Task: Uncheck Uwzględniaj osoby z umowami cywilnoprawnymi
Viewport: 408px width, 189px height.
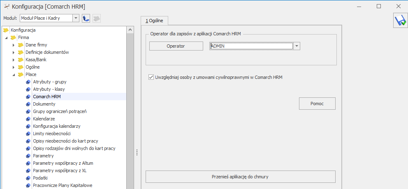Action: point(151,77)
